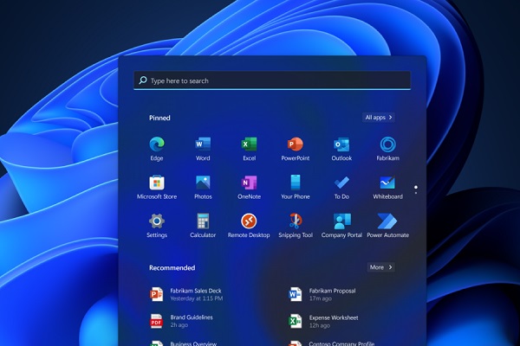This screenshot has width=520, height=346.
Task: Open Company Portal app
Action: click(x=341, y=226)
